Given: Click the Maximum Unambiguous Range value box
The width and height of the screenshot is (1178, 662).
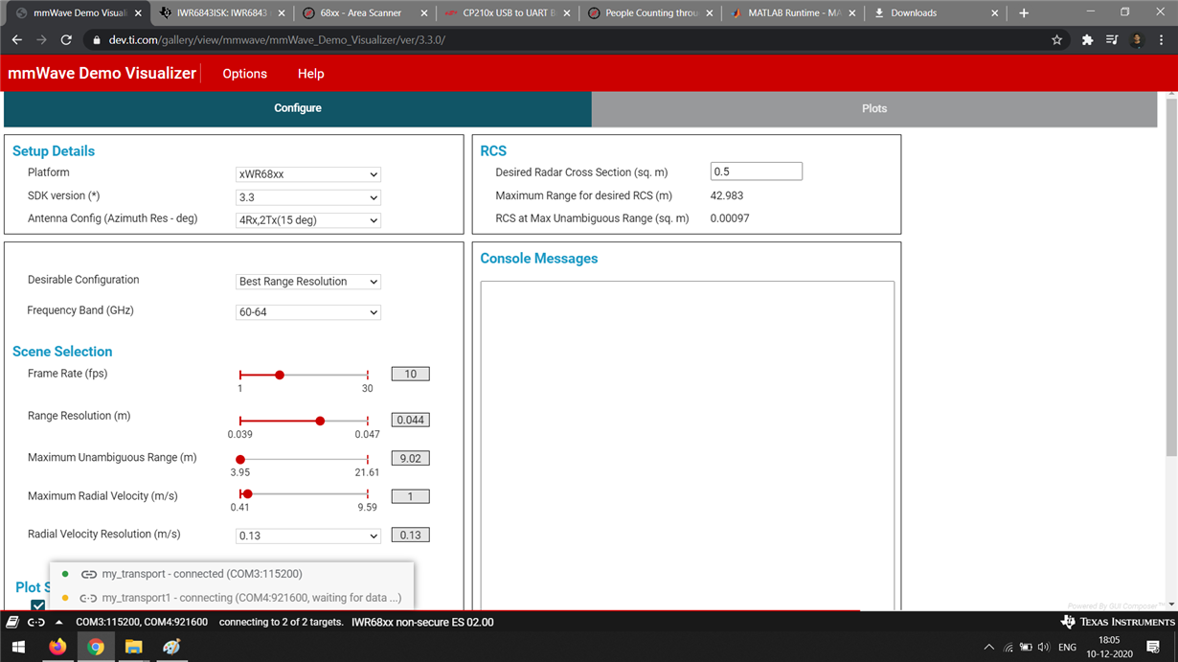Looking at the screenshot, I should click(x=411, y=458).
